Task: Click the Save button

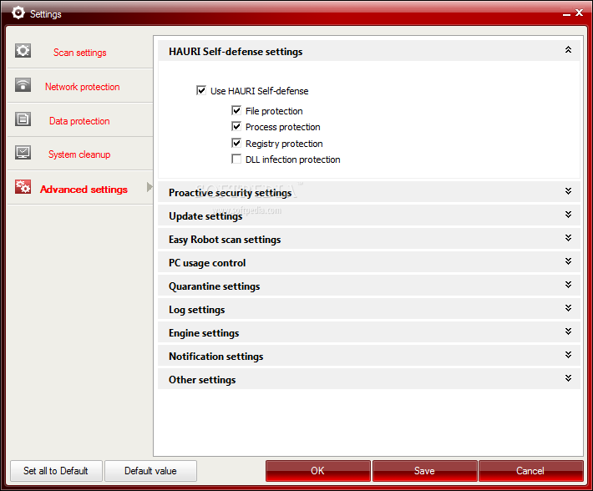Action: point(425,471)
